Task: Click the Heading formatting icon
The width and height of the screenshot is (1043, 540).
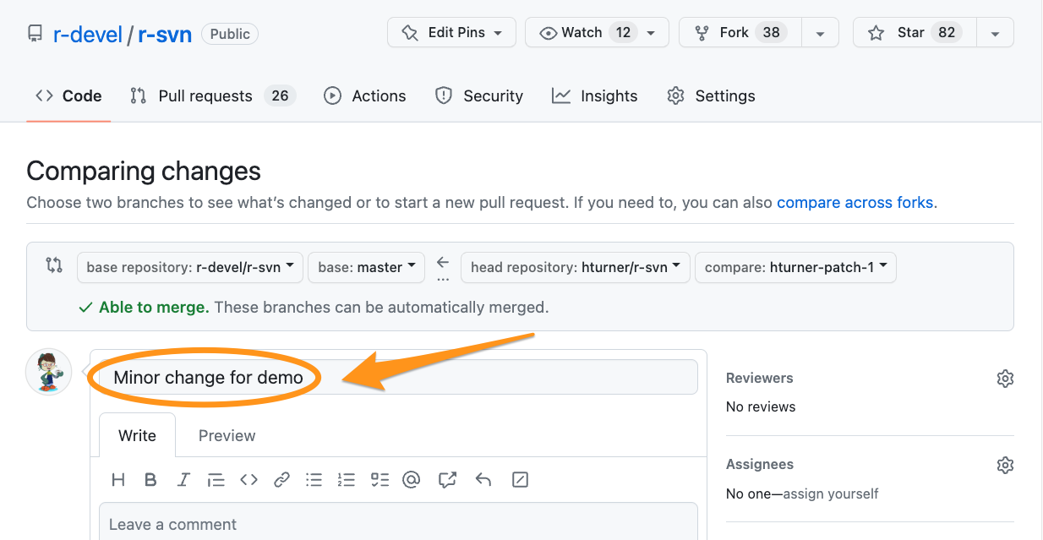Action: (118, 480)
